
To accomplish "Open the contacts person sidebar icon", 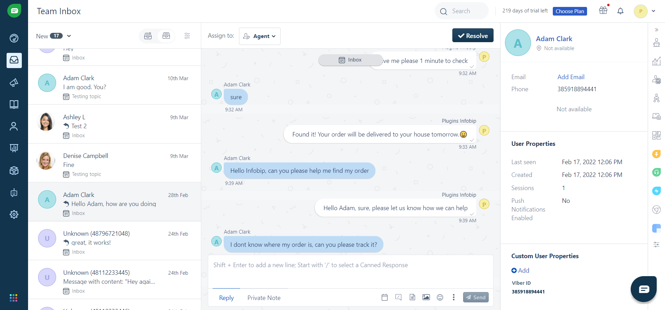I will 14,126.
